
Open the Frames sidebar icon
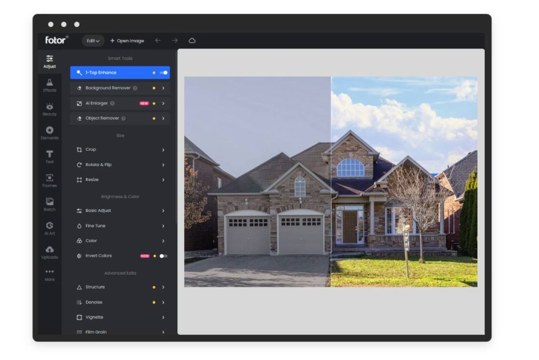pos(49,180)
